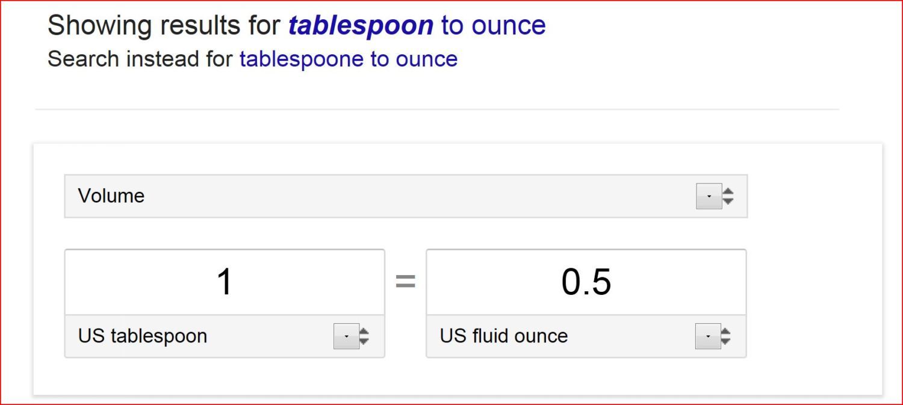The height and width of the screenshot is (405, 903).
Task: Click the small arrow button beside Volume
Action: coord(709,196)
